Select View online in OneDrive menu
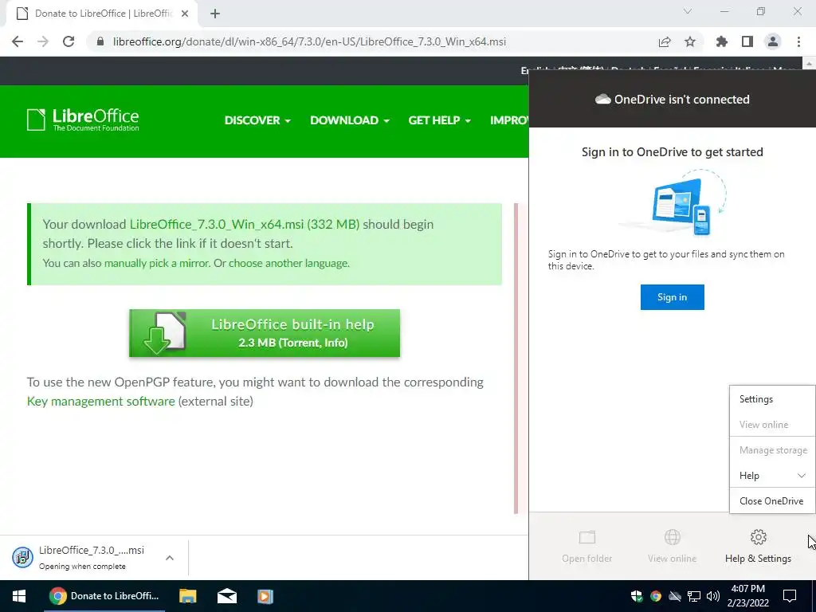This screenshot has width=816, height=612. [772, 425]
